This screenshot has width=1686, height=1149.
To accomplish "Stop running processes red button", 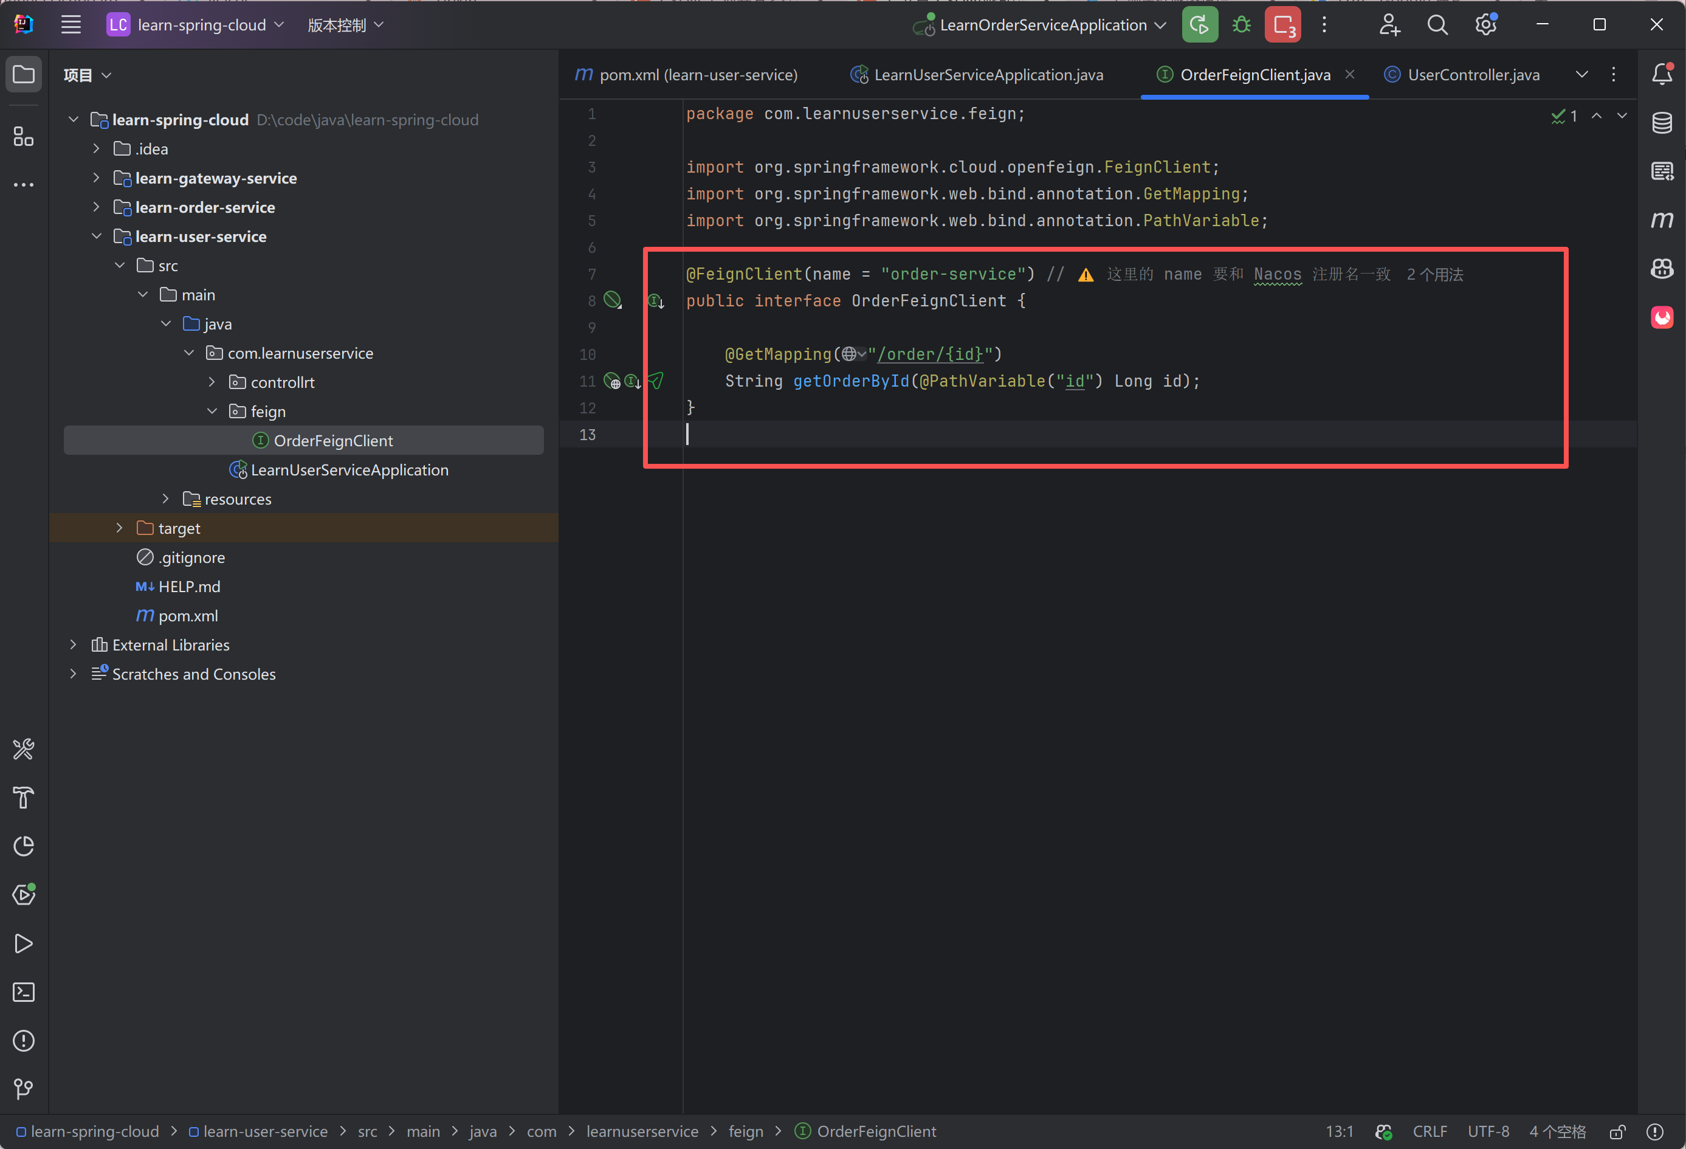I will (x=1282, y=25).
